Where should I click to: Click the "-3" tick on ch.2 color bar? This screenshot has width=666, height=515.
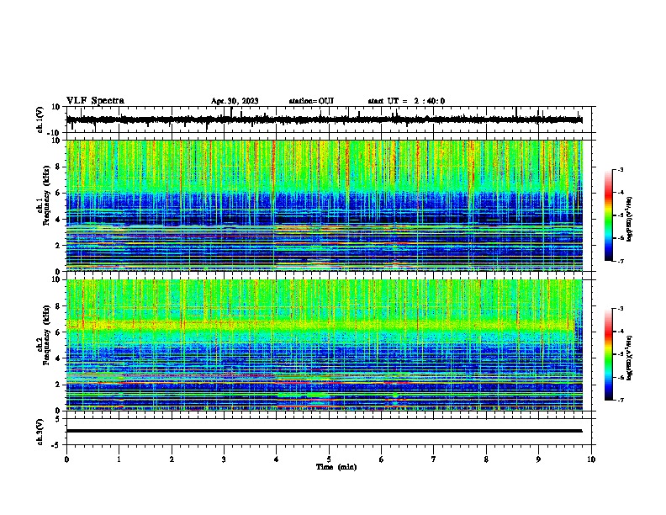(620, 309)
